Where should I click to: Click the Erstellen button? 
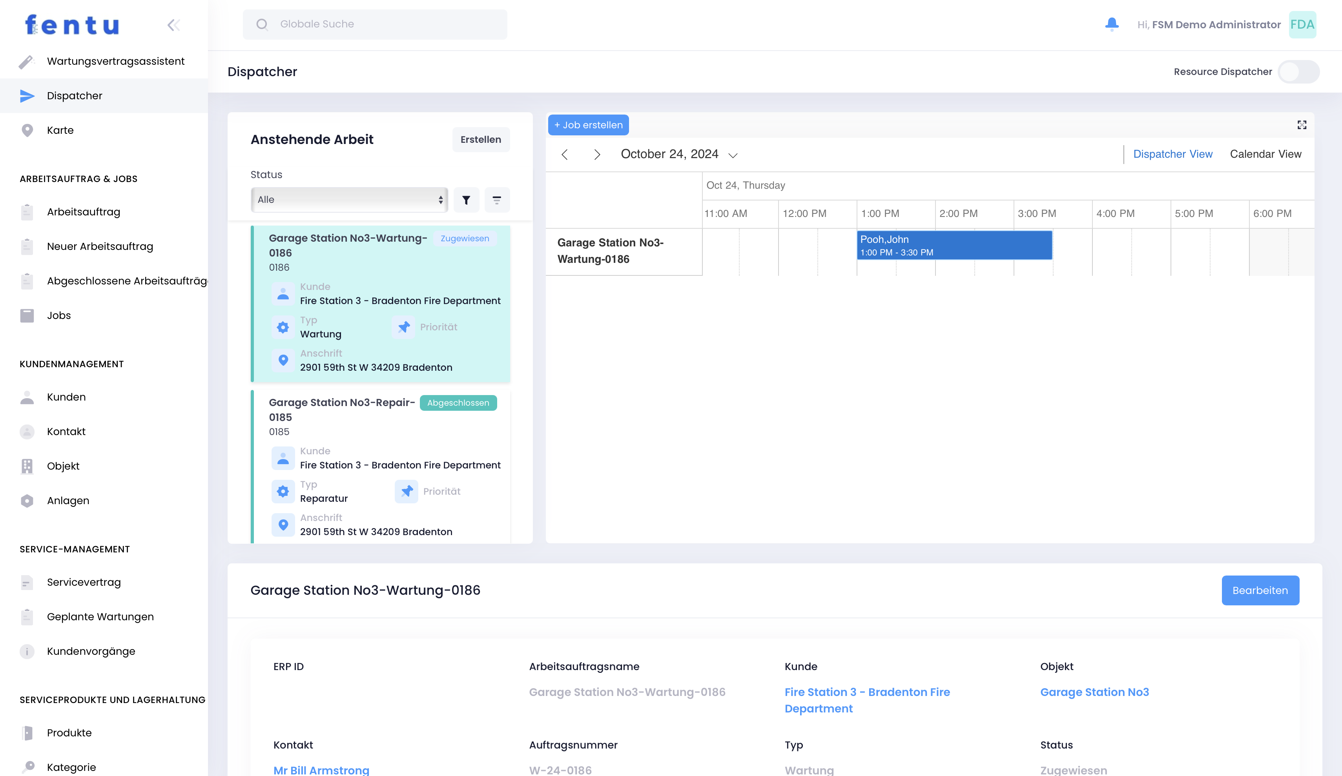(481, 140)
